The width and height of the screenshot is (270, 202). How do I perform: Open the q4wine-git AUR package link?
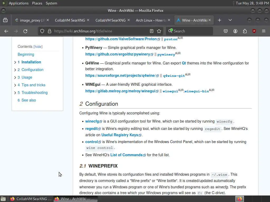pyautogui.click(x=174, y=76)
